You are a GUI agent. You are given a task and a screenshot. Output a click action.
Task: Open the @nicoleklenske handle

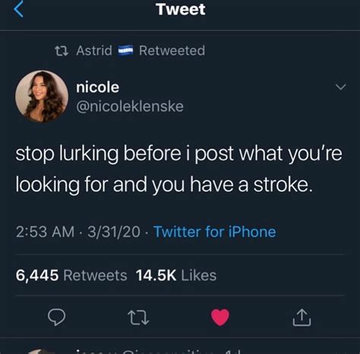[x=130, y=106]
